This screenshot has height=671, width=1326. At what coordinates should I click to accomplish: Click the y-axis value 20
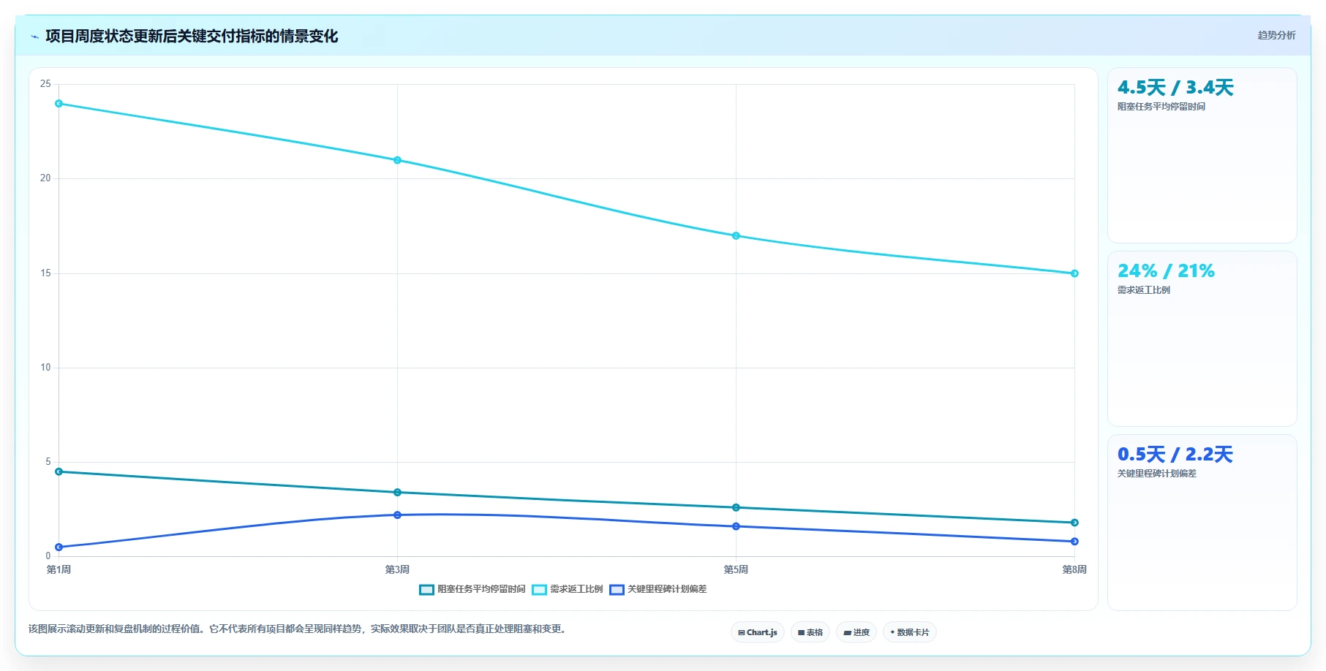pyautogui.click(x=45, y=178)
